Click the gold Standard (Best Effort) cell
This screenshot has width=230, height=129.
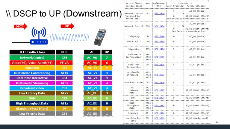pos(32,108)
